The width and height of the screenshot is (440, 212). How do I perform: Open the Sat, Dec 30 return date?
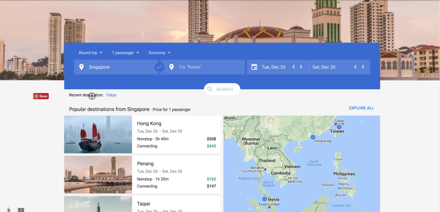(324, 67)
